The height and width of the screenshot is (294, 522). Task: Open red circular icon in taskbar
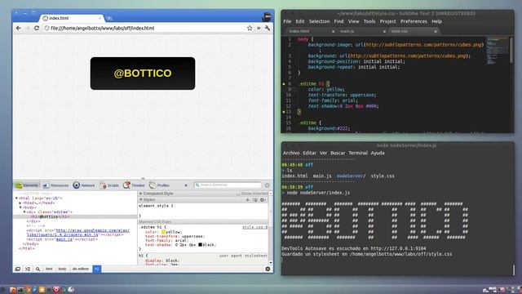56,290
